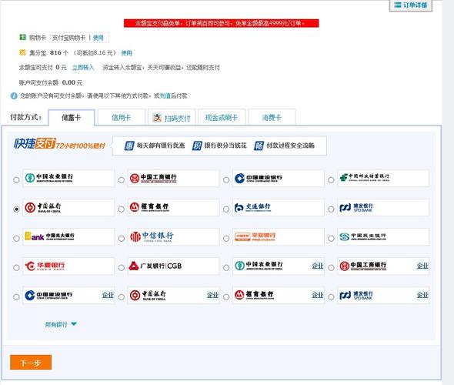
Task: Click enterprise Bank of China logo
Action: [x=148, y=295]
